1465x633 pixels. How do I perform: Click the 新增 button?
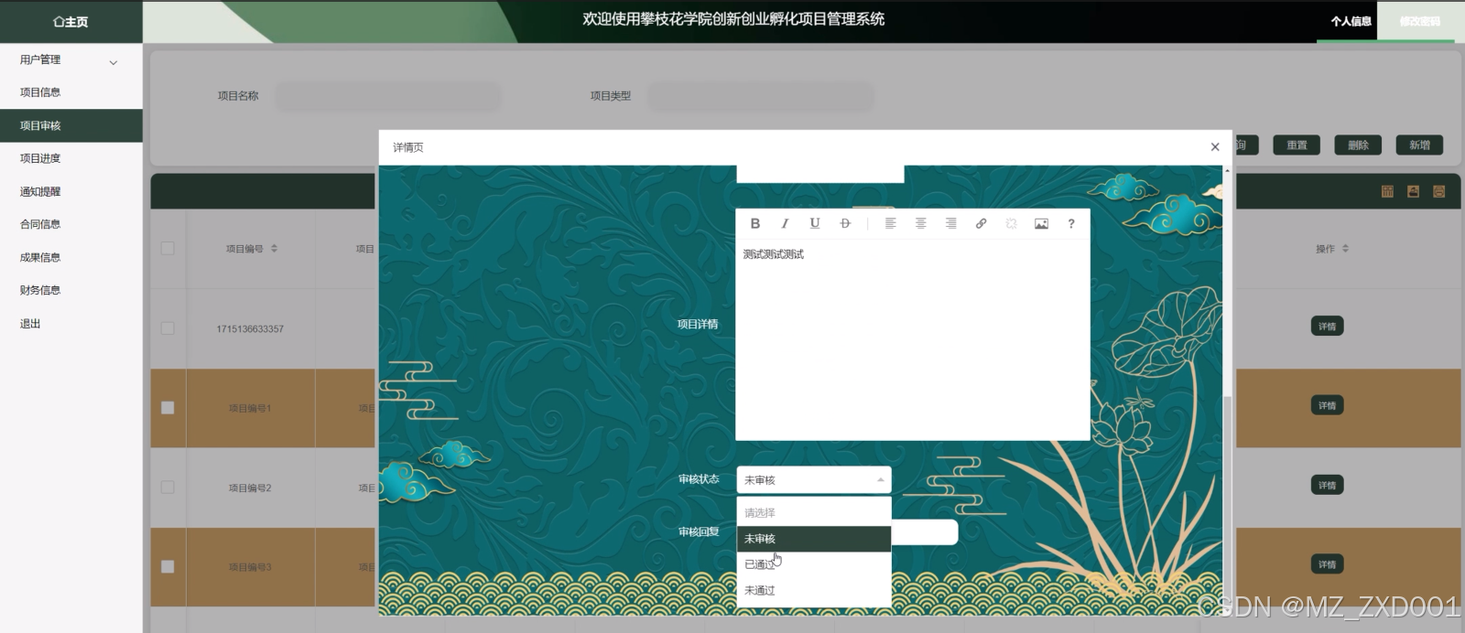pyautogui.click(x=1419, y=145)
